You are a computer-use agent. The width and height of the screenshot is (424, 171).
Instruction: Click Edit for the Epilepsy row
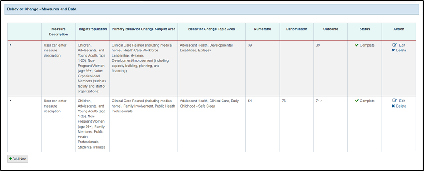[399, 45]
